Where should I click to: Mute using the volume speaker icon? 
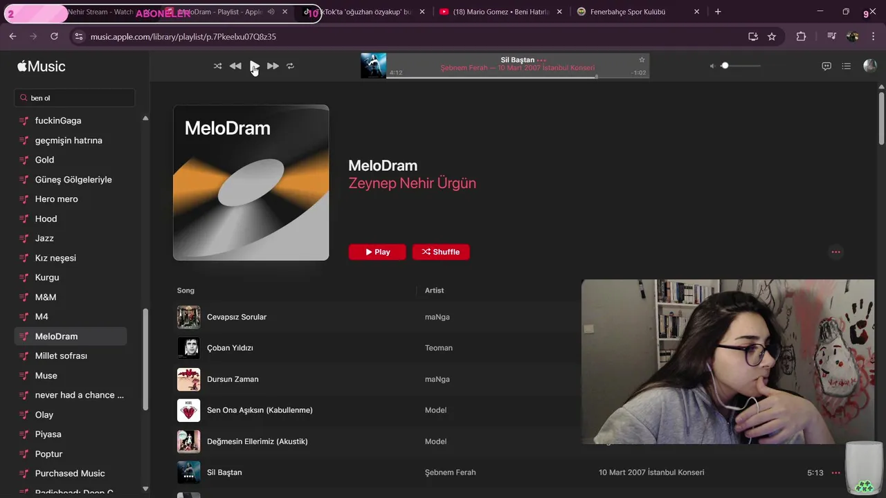[712, 66]
